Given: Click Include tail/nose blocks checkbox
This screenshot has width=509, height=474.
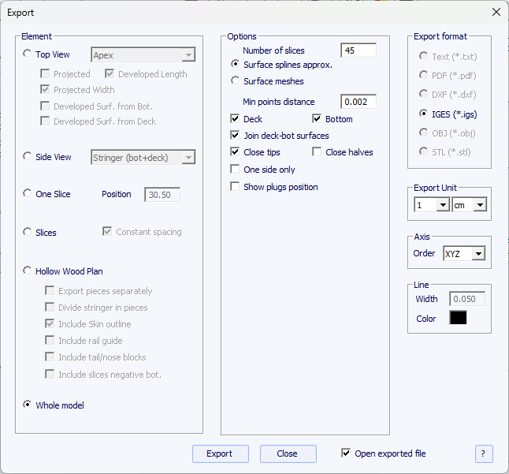Looking at the screenshot, I should pos(50,356).
